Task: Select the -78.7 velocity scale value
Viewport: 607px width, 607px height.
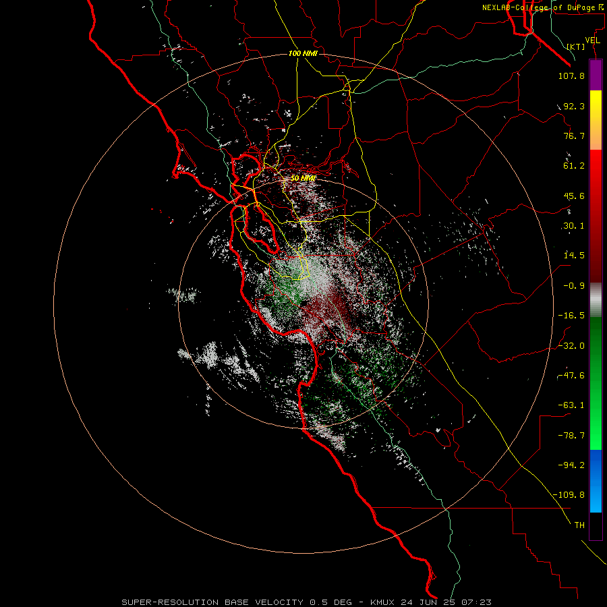Action: tap(571, 436)
